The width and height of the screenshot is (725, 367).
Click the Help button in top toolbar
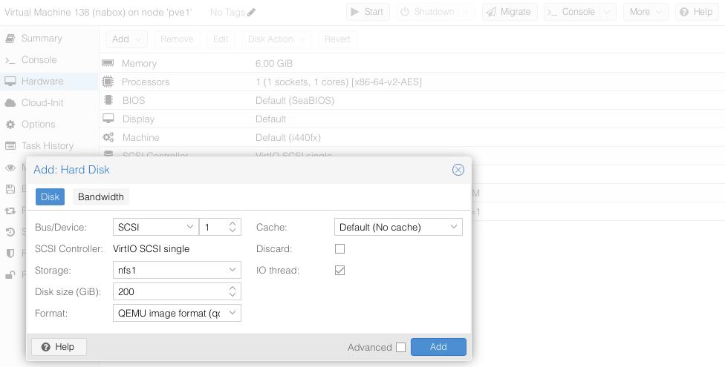click(697, 12)
